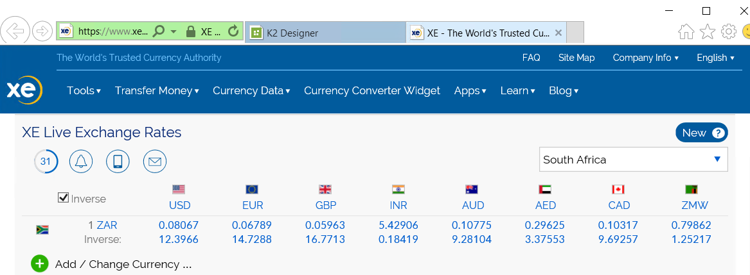This screenshot has height=275, width=750.
Task: Click the 31-second refresh countdown circle
Action: 46,162
